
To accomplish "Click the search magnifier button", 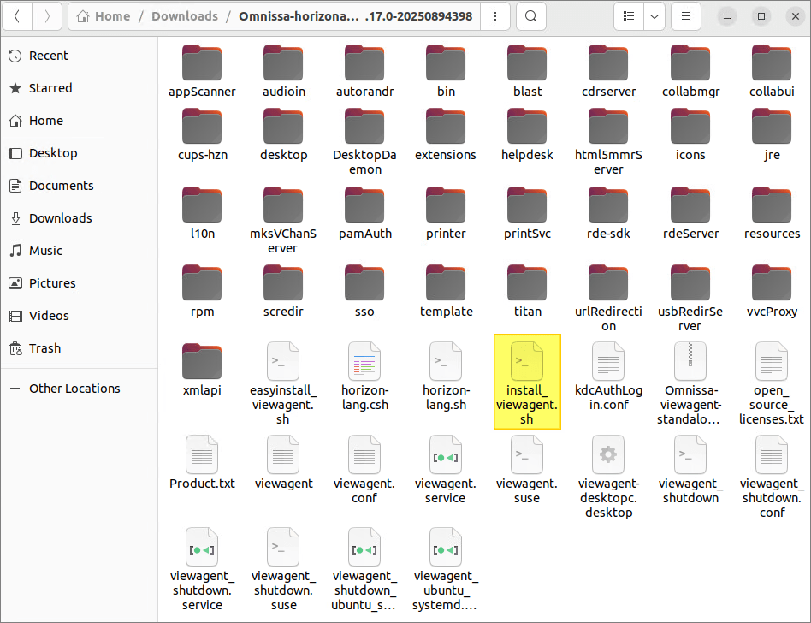I will tap(531, 16).
